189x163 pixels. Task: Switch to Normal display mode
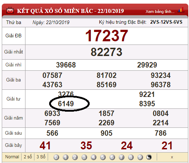12,157
